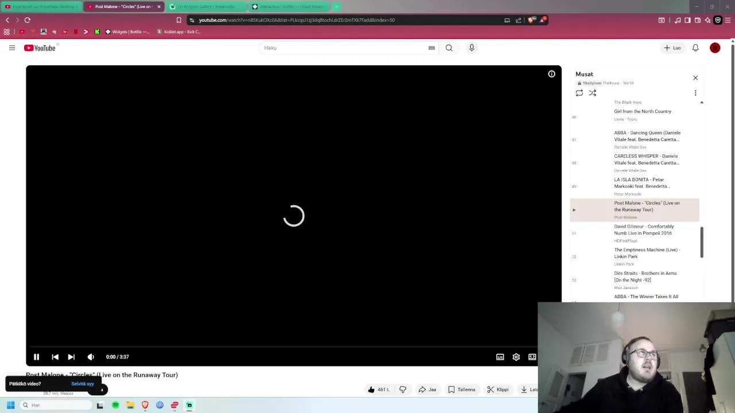
Task: Toggle playlist loop
Action: pyautogui.click(x=579, y=93)
